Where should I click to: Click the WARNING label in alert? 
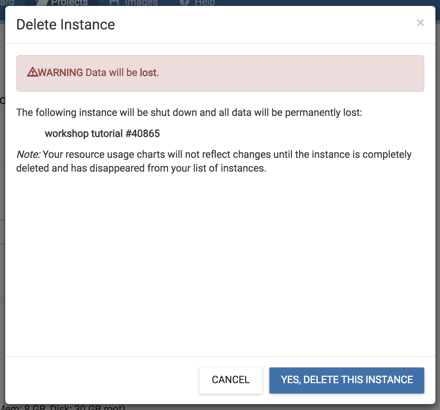click(61, 72)
